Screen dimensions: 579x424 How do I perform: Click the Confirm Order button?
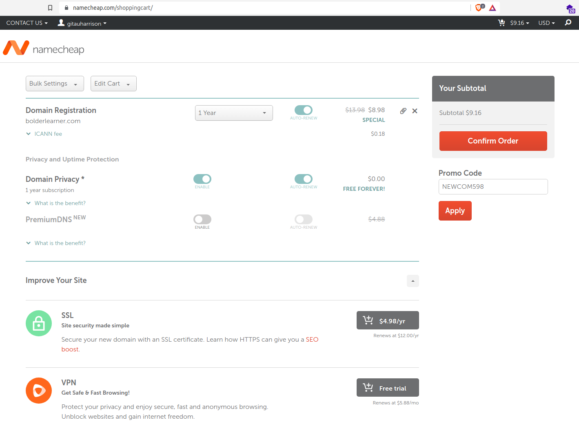click(493, 141)
